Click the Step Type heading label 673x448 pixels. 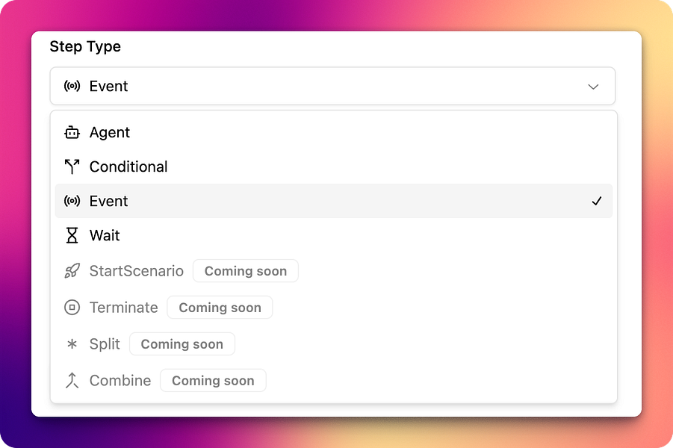(85, 47)
